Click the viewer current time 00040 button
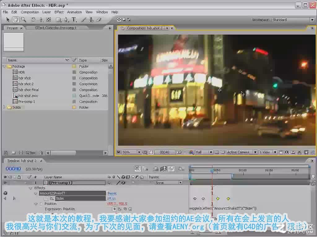This screenshot has width=317, height=237. pos(165,152)
